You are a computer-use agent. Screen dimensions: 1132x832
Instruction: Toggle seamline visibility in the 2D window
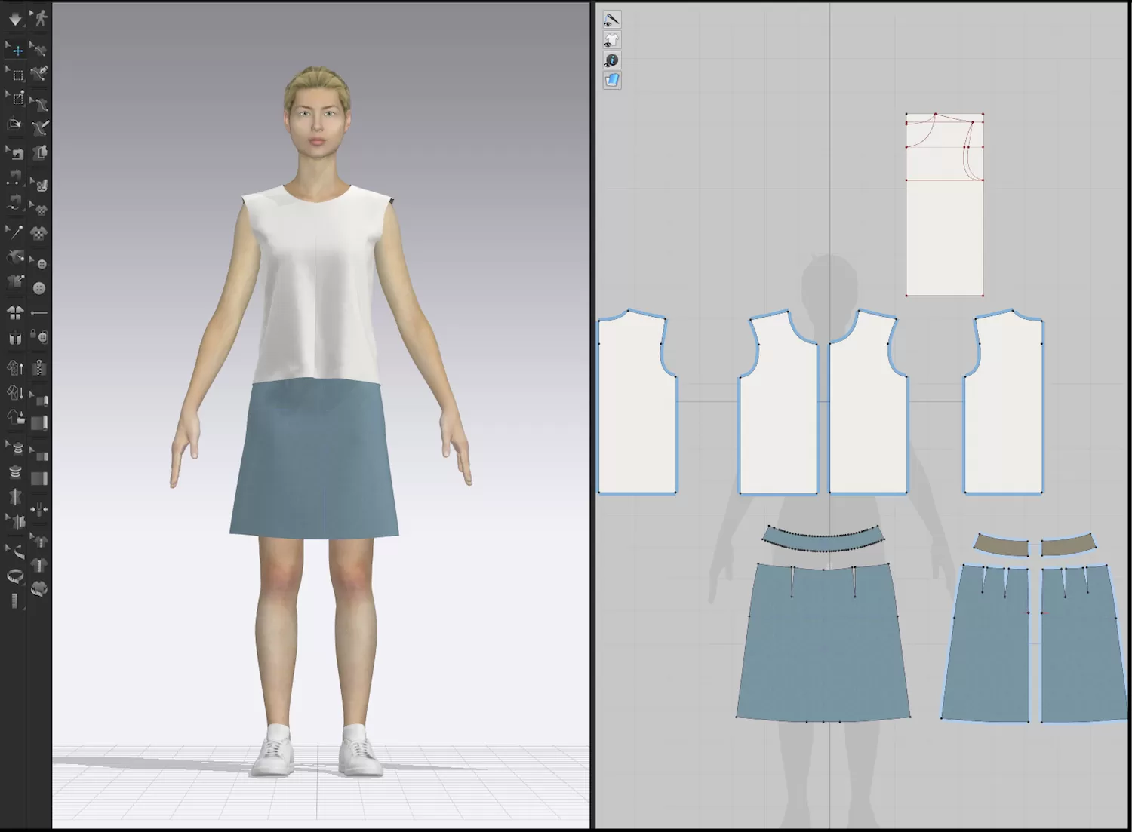(x=612, y=19)
